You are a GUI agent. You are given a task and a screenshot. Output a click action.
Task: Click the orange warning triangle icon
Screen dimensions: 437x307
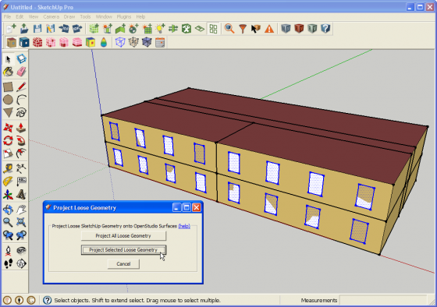click(x=269, y=28)
